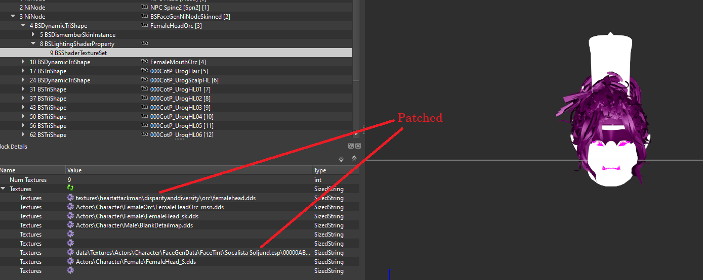Click the flower icon before femalehead.dds path
This screenshot has width=703, height=280.
[70, 198]
